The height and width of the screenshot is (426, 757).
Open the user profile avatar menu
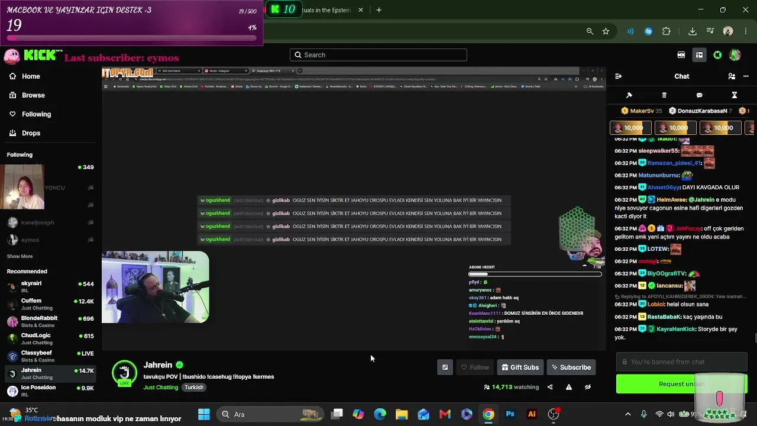(735, 55)
